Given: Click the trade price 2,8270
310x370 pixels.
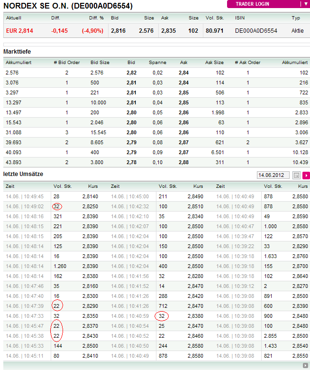Looking at the screenshot, I should (x=300, y=286).
